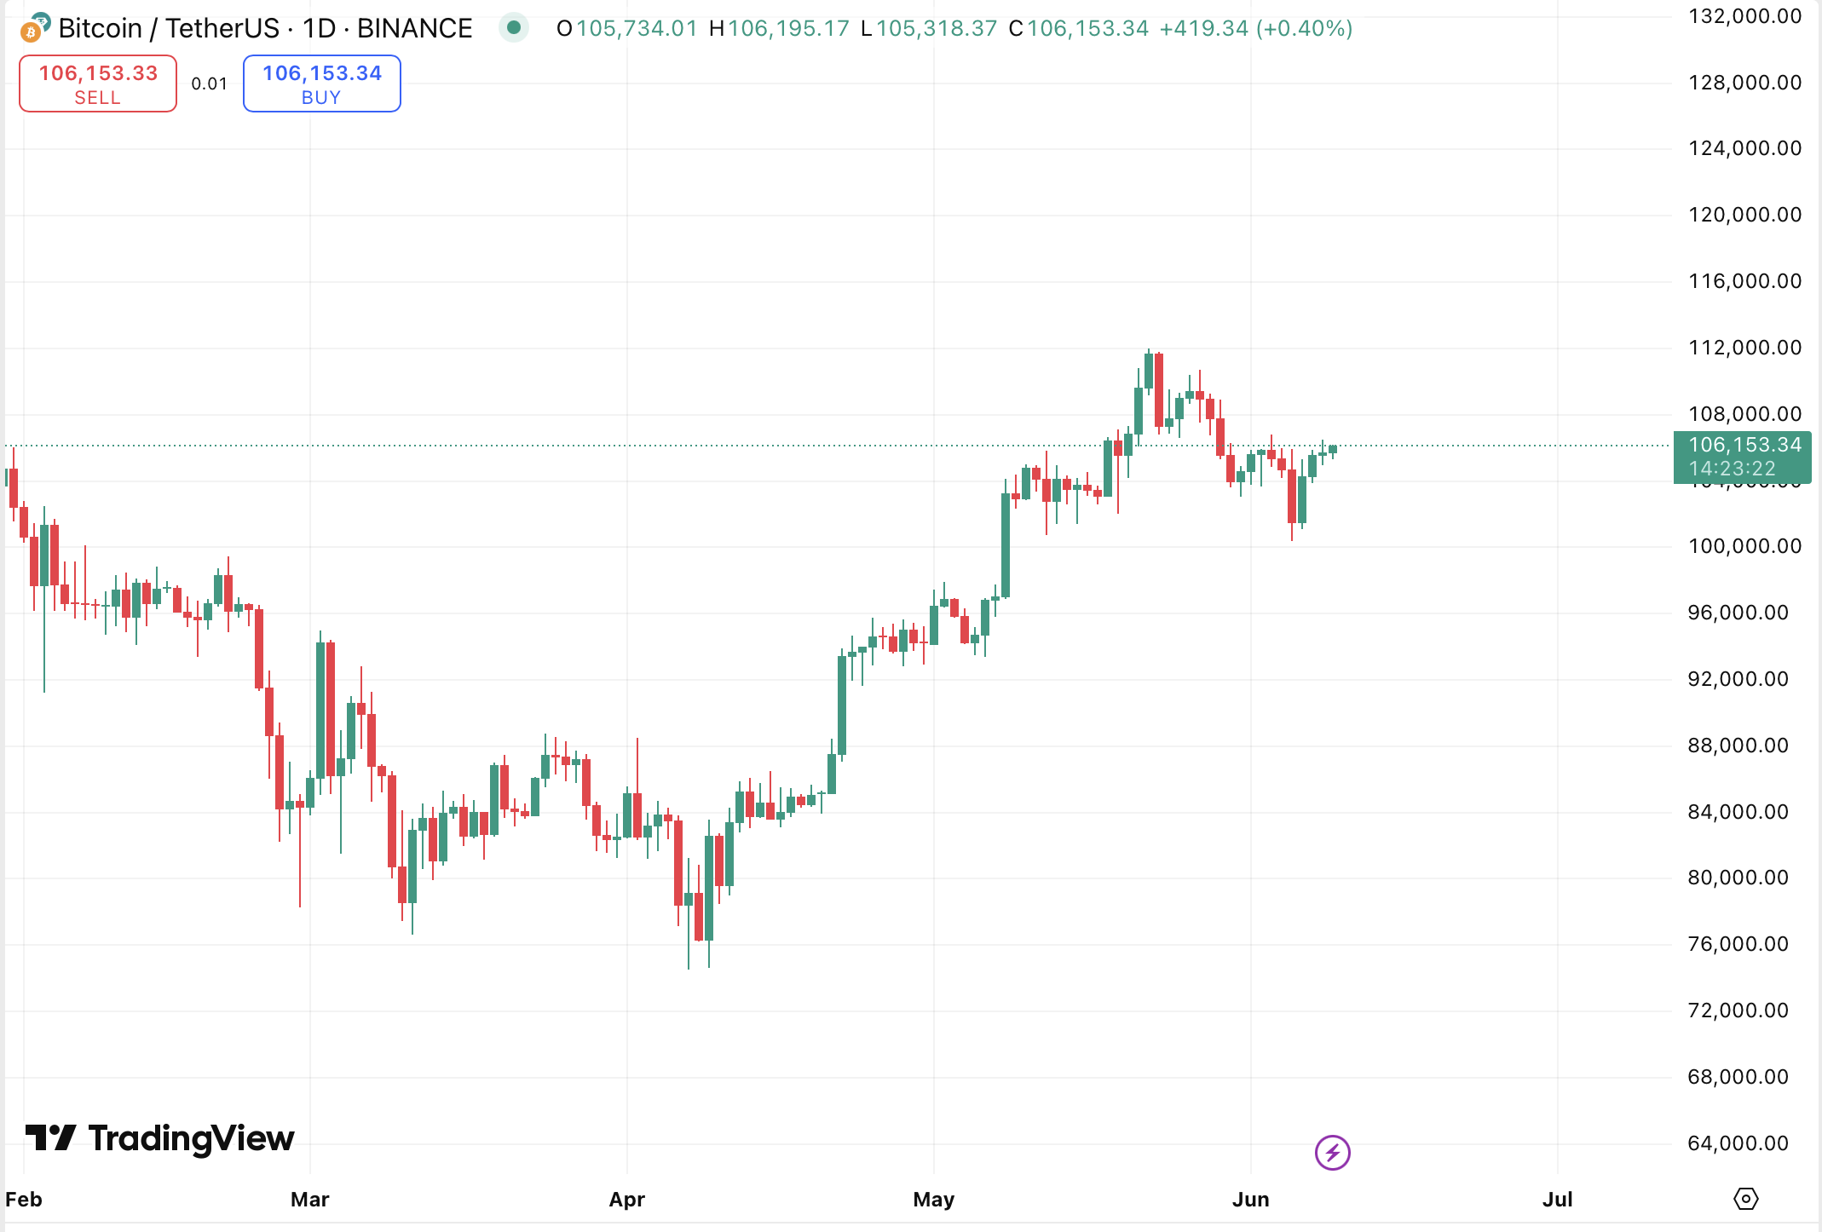The height and width of the screenshot is (1232, 1822).
Task: Click the SELL button showing 106,153.33
Action: (97, 83)
